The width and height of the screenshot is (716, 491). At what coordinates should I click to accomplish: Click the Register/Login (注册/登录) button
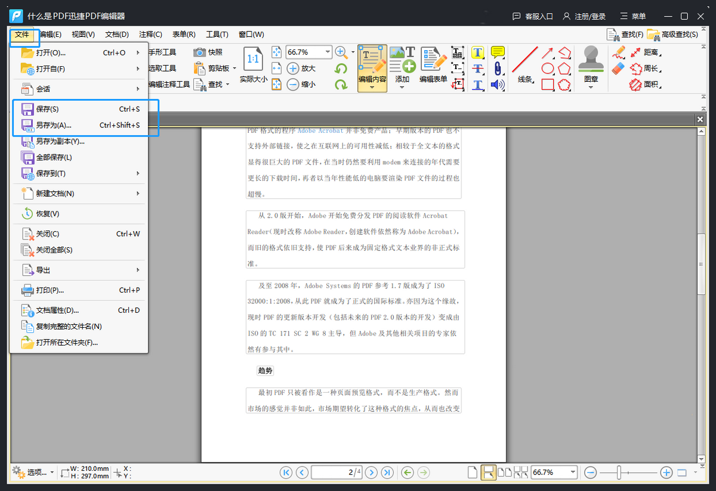pyautogui.click(x=584, y=16)
